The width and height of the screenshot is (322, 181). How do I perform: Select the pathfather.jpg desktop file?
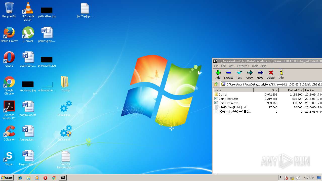(47, 12)
